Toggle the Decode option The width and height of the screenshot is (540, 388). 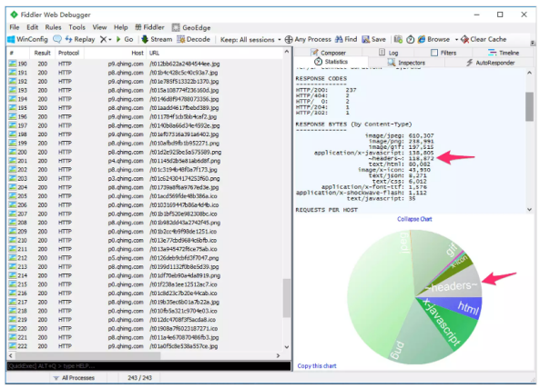tap(194, 39)
